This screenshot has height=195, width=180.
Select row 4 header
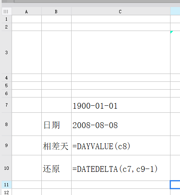point(7,78)
